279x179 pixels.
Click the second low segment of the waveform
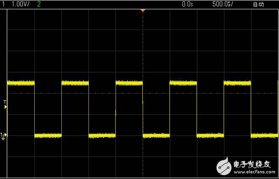[102, 135]
